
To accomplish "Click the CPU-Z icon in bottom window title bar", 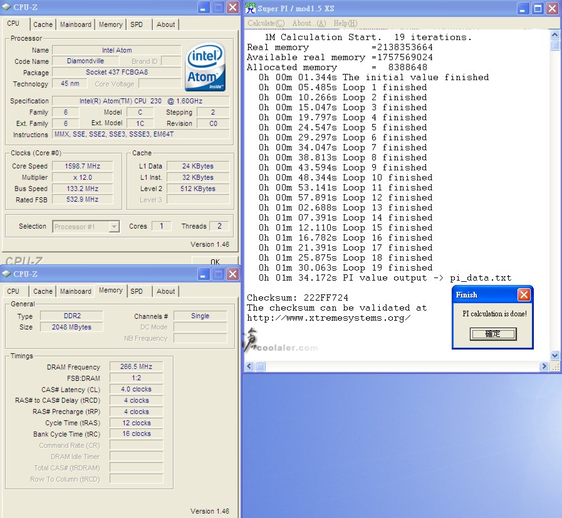I will click(x=6, y=274).
